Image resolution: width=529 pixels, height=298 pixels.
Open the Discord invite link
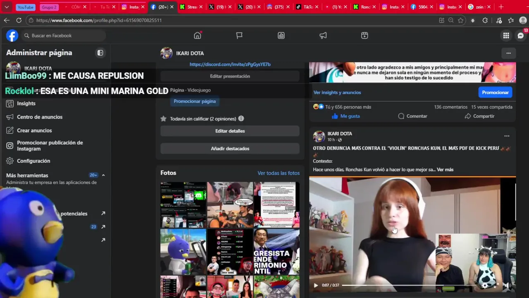pos(230,65)
